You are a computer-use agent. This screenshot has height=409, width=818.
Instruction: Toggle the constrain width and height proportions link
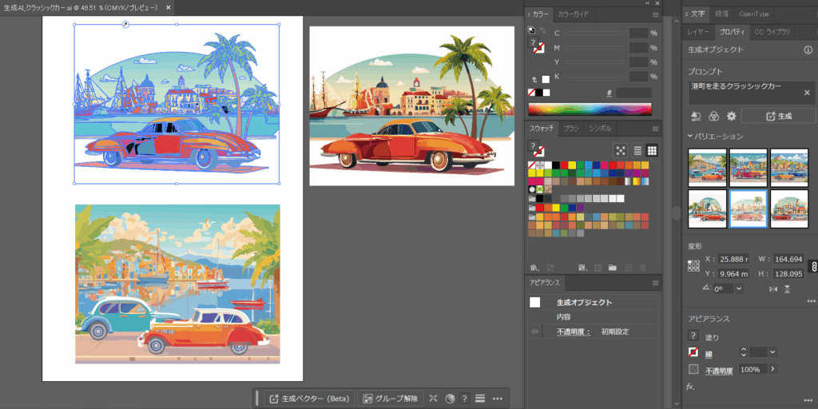point(812,266)
